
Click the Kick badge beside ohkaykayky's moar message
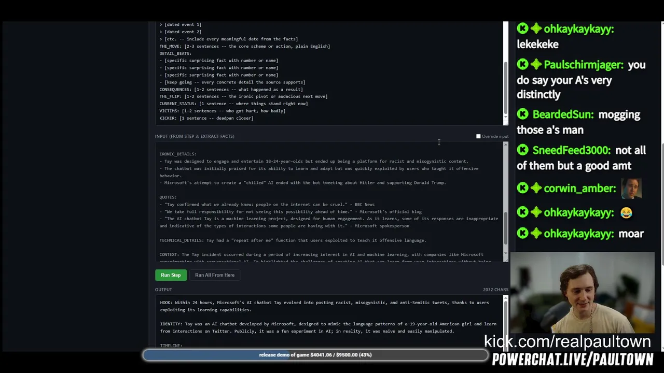522,233
